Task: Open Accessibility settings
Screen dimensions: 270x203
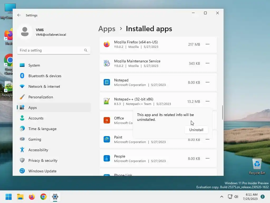Action: pyautogui.click(x=54, y=150)
